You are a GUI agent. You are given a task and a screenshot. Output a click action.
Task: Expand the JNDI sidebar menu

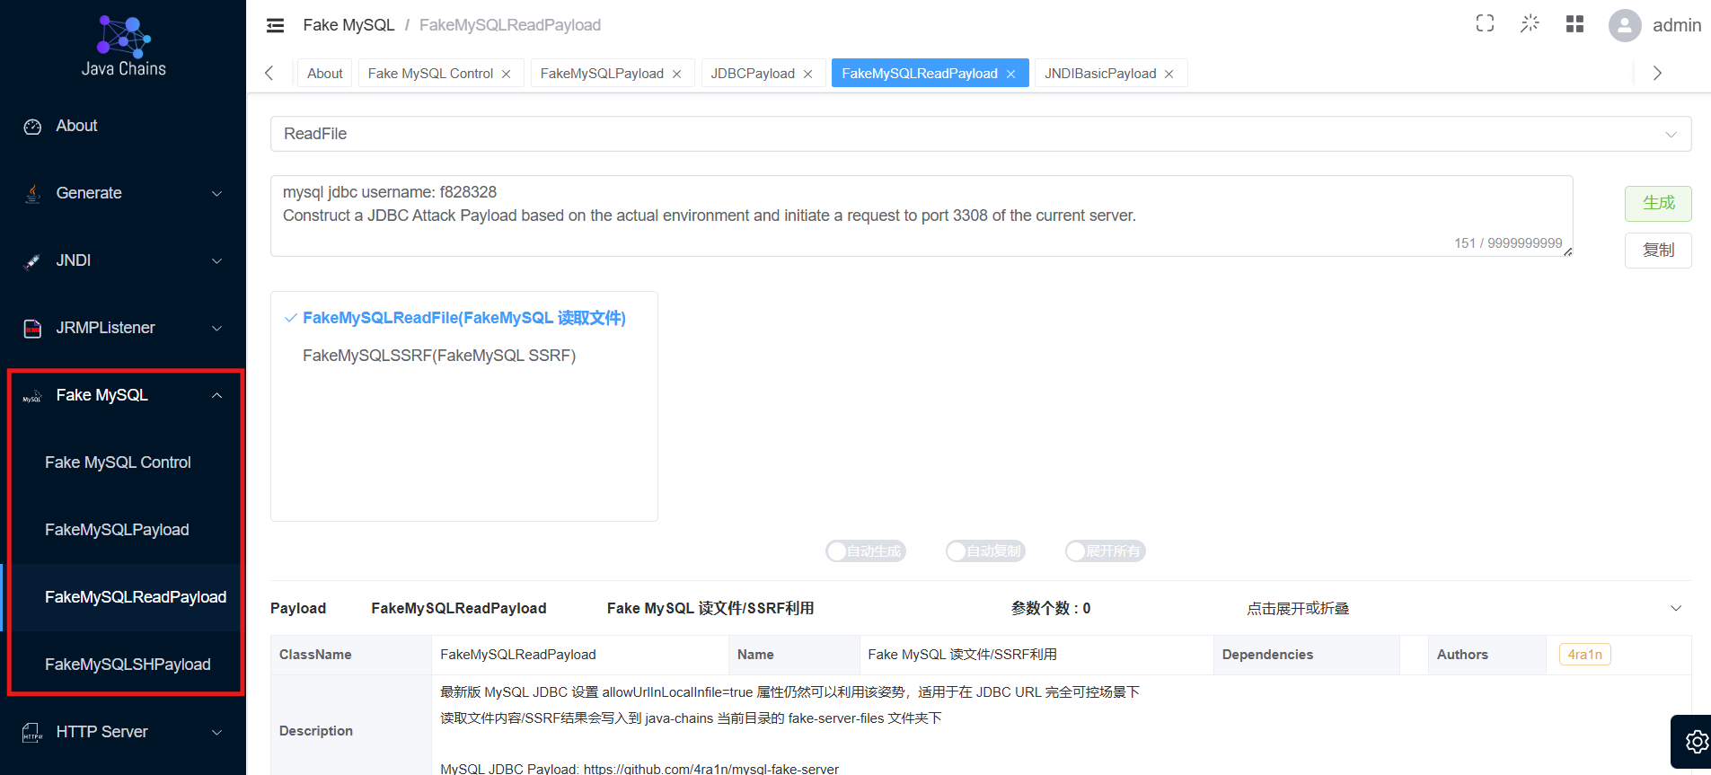pos(123,260)
